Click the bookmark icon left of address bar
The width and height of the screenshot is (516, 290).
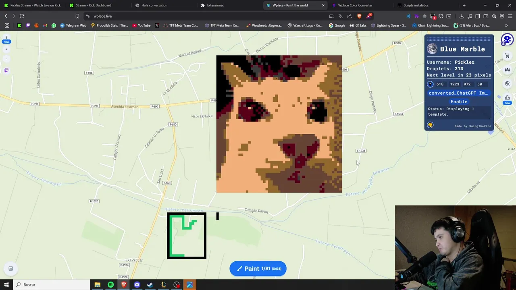click(77, 16)
